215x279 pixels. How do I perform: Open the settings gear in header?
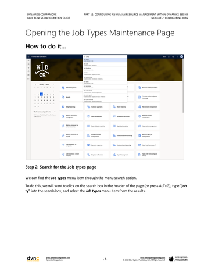pyautogui.click(x=173, y=56)
